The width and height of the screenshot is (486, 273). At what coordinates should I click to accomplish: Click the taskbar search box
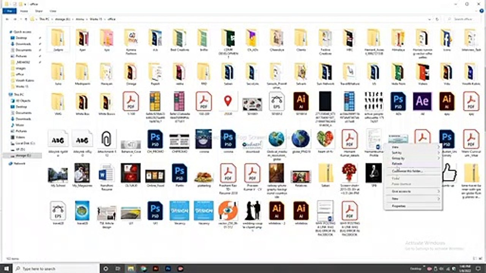coord(56,268)
